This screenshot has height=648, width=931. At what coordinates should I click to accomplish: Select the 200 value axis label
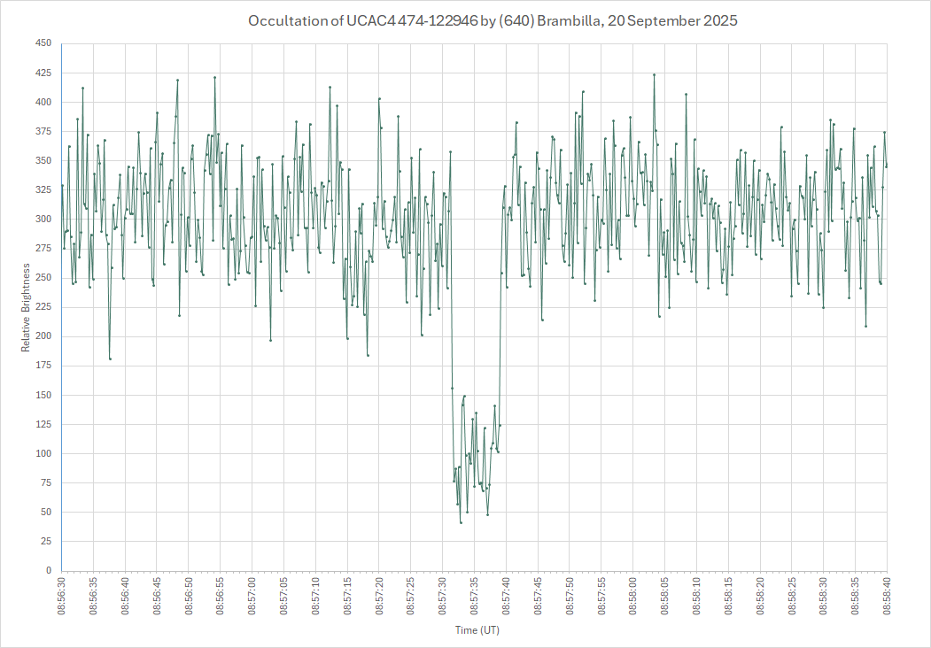pos(43,336)
